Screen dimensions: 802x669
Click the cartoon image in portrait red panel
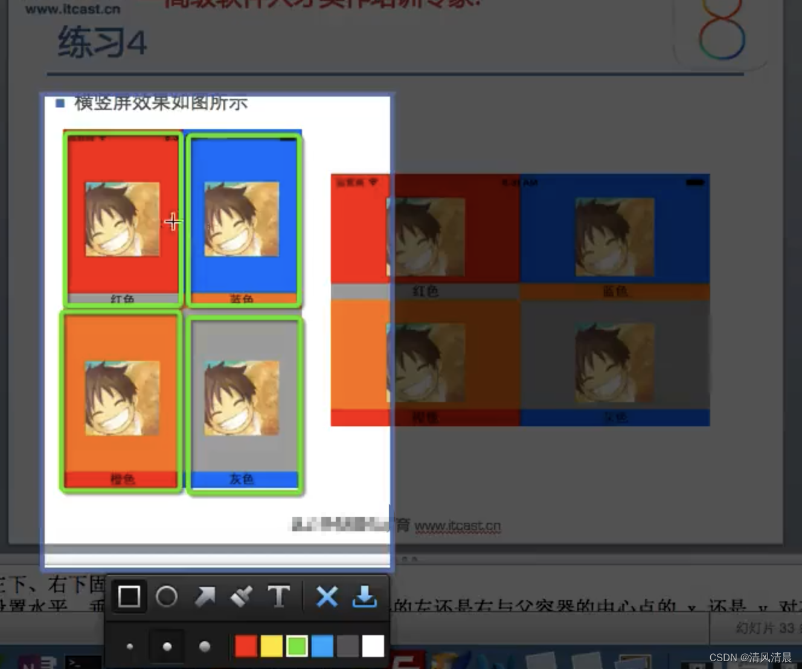tap(123, 219)
